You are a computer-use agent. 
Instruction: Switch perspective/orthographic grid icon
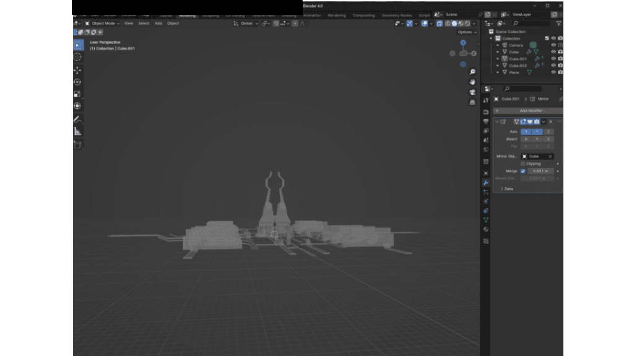click(x=472, y=103)
